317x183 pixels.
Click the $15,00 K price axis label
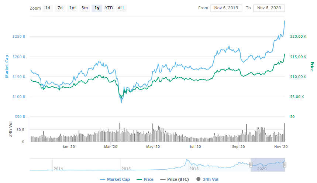click(x=298, y=57)
